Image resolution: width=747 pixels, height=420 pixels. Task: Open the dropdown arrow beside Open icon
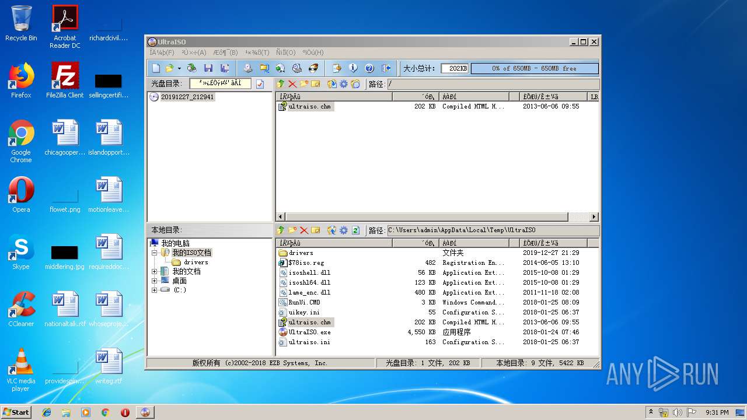click(x=179, y=68)
